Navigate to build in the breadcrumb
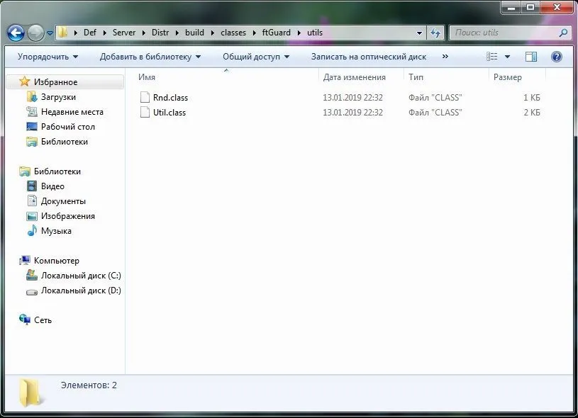Screen dimensions: 578x418 click(x=194, y=33)
